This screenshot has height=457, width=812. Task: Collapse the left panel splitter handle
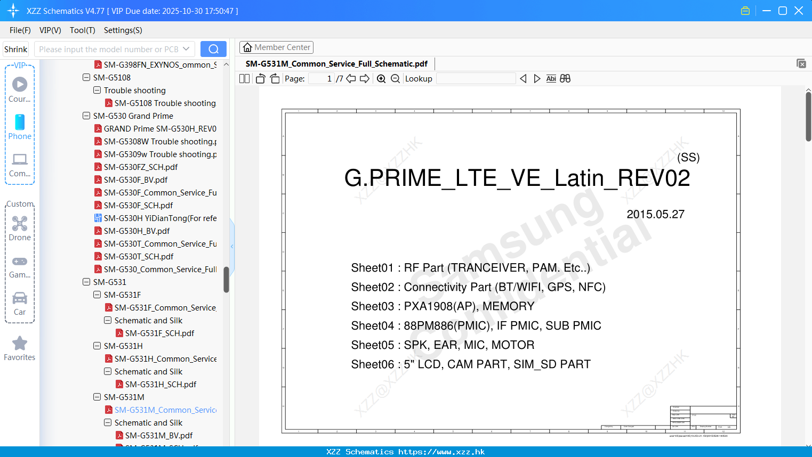(x=232, y=246)
